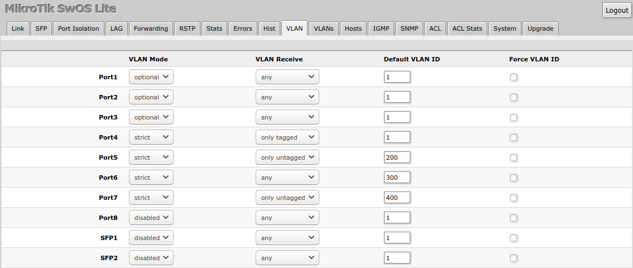Open Port4 VLAN Receive dropdown
This screenshot has height=268, width=633.
[287, 137]
